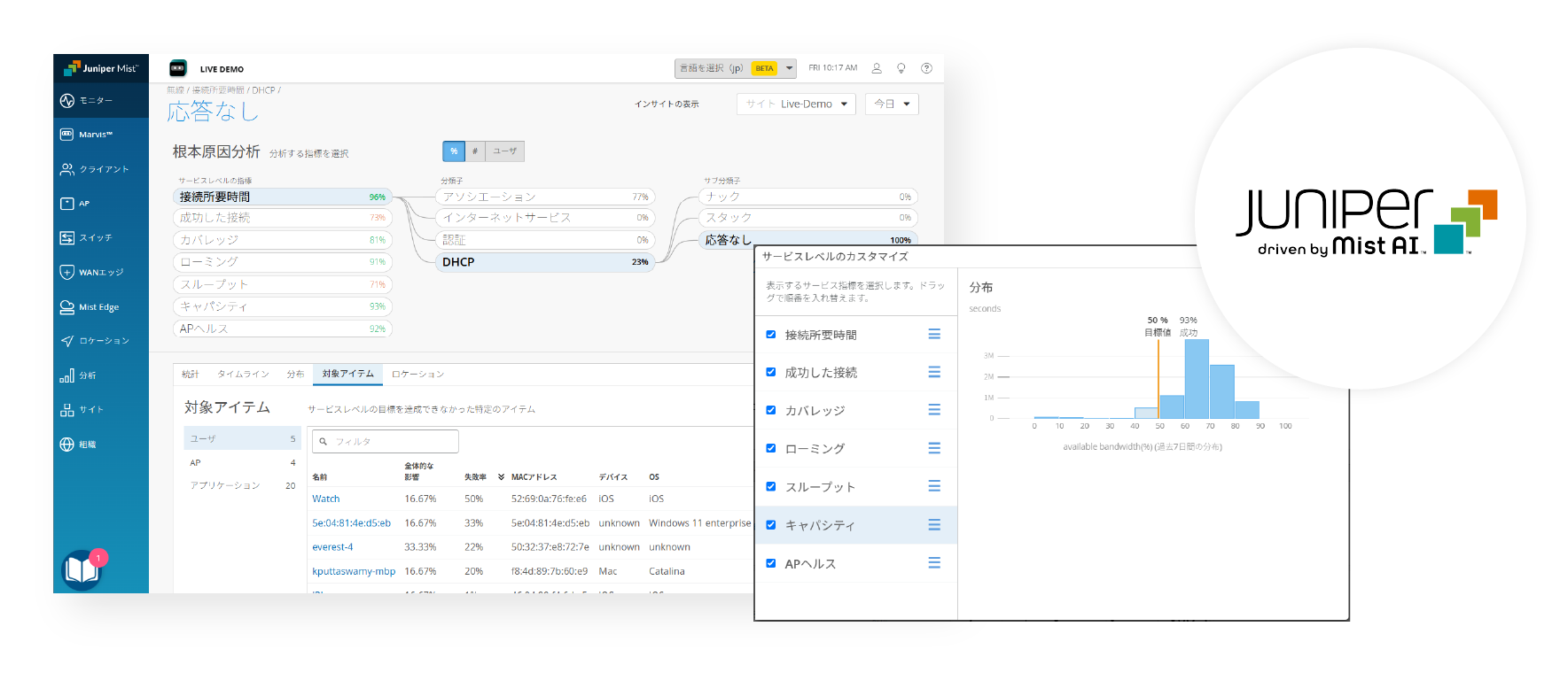The width and height of the screenshot is (1560, 673).
Task: Switch to the 統計 tab
Action: (x=191, y=375)
